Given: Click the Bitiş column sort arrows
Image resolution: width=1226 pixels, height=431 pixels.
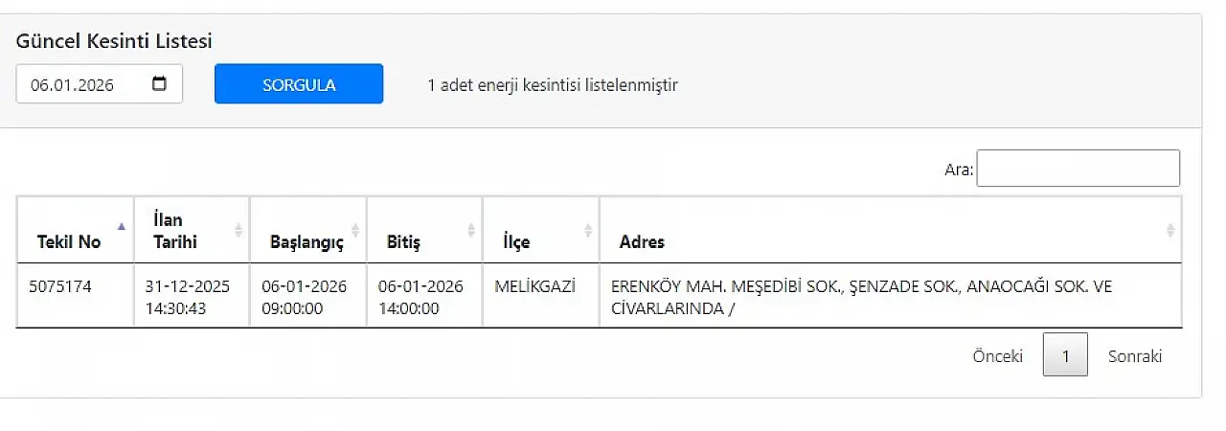Looking at the screenshot, I should click(x=471, y=230).
